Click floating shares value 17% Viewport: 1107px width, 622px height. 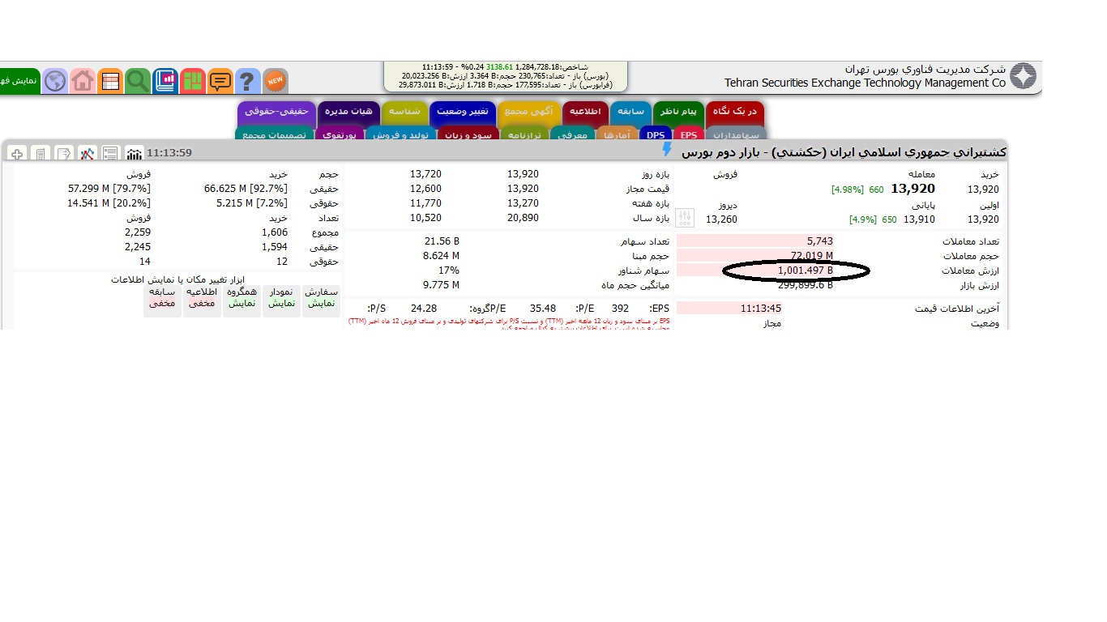coord(449,271)
